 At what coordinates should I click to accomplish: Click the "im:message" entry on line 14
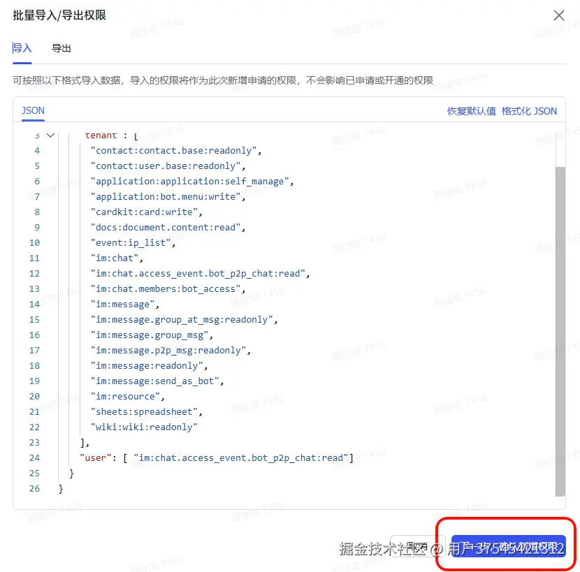coord(125,305)
